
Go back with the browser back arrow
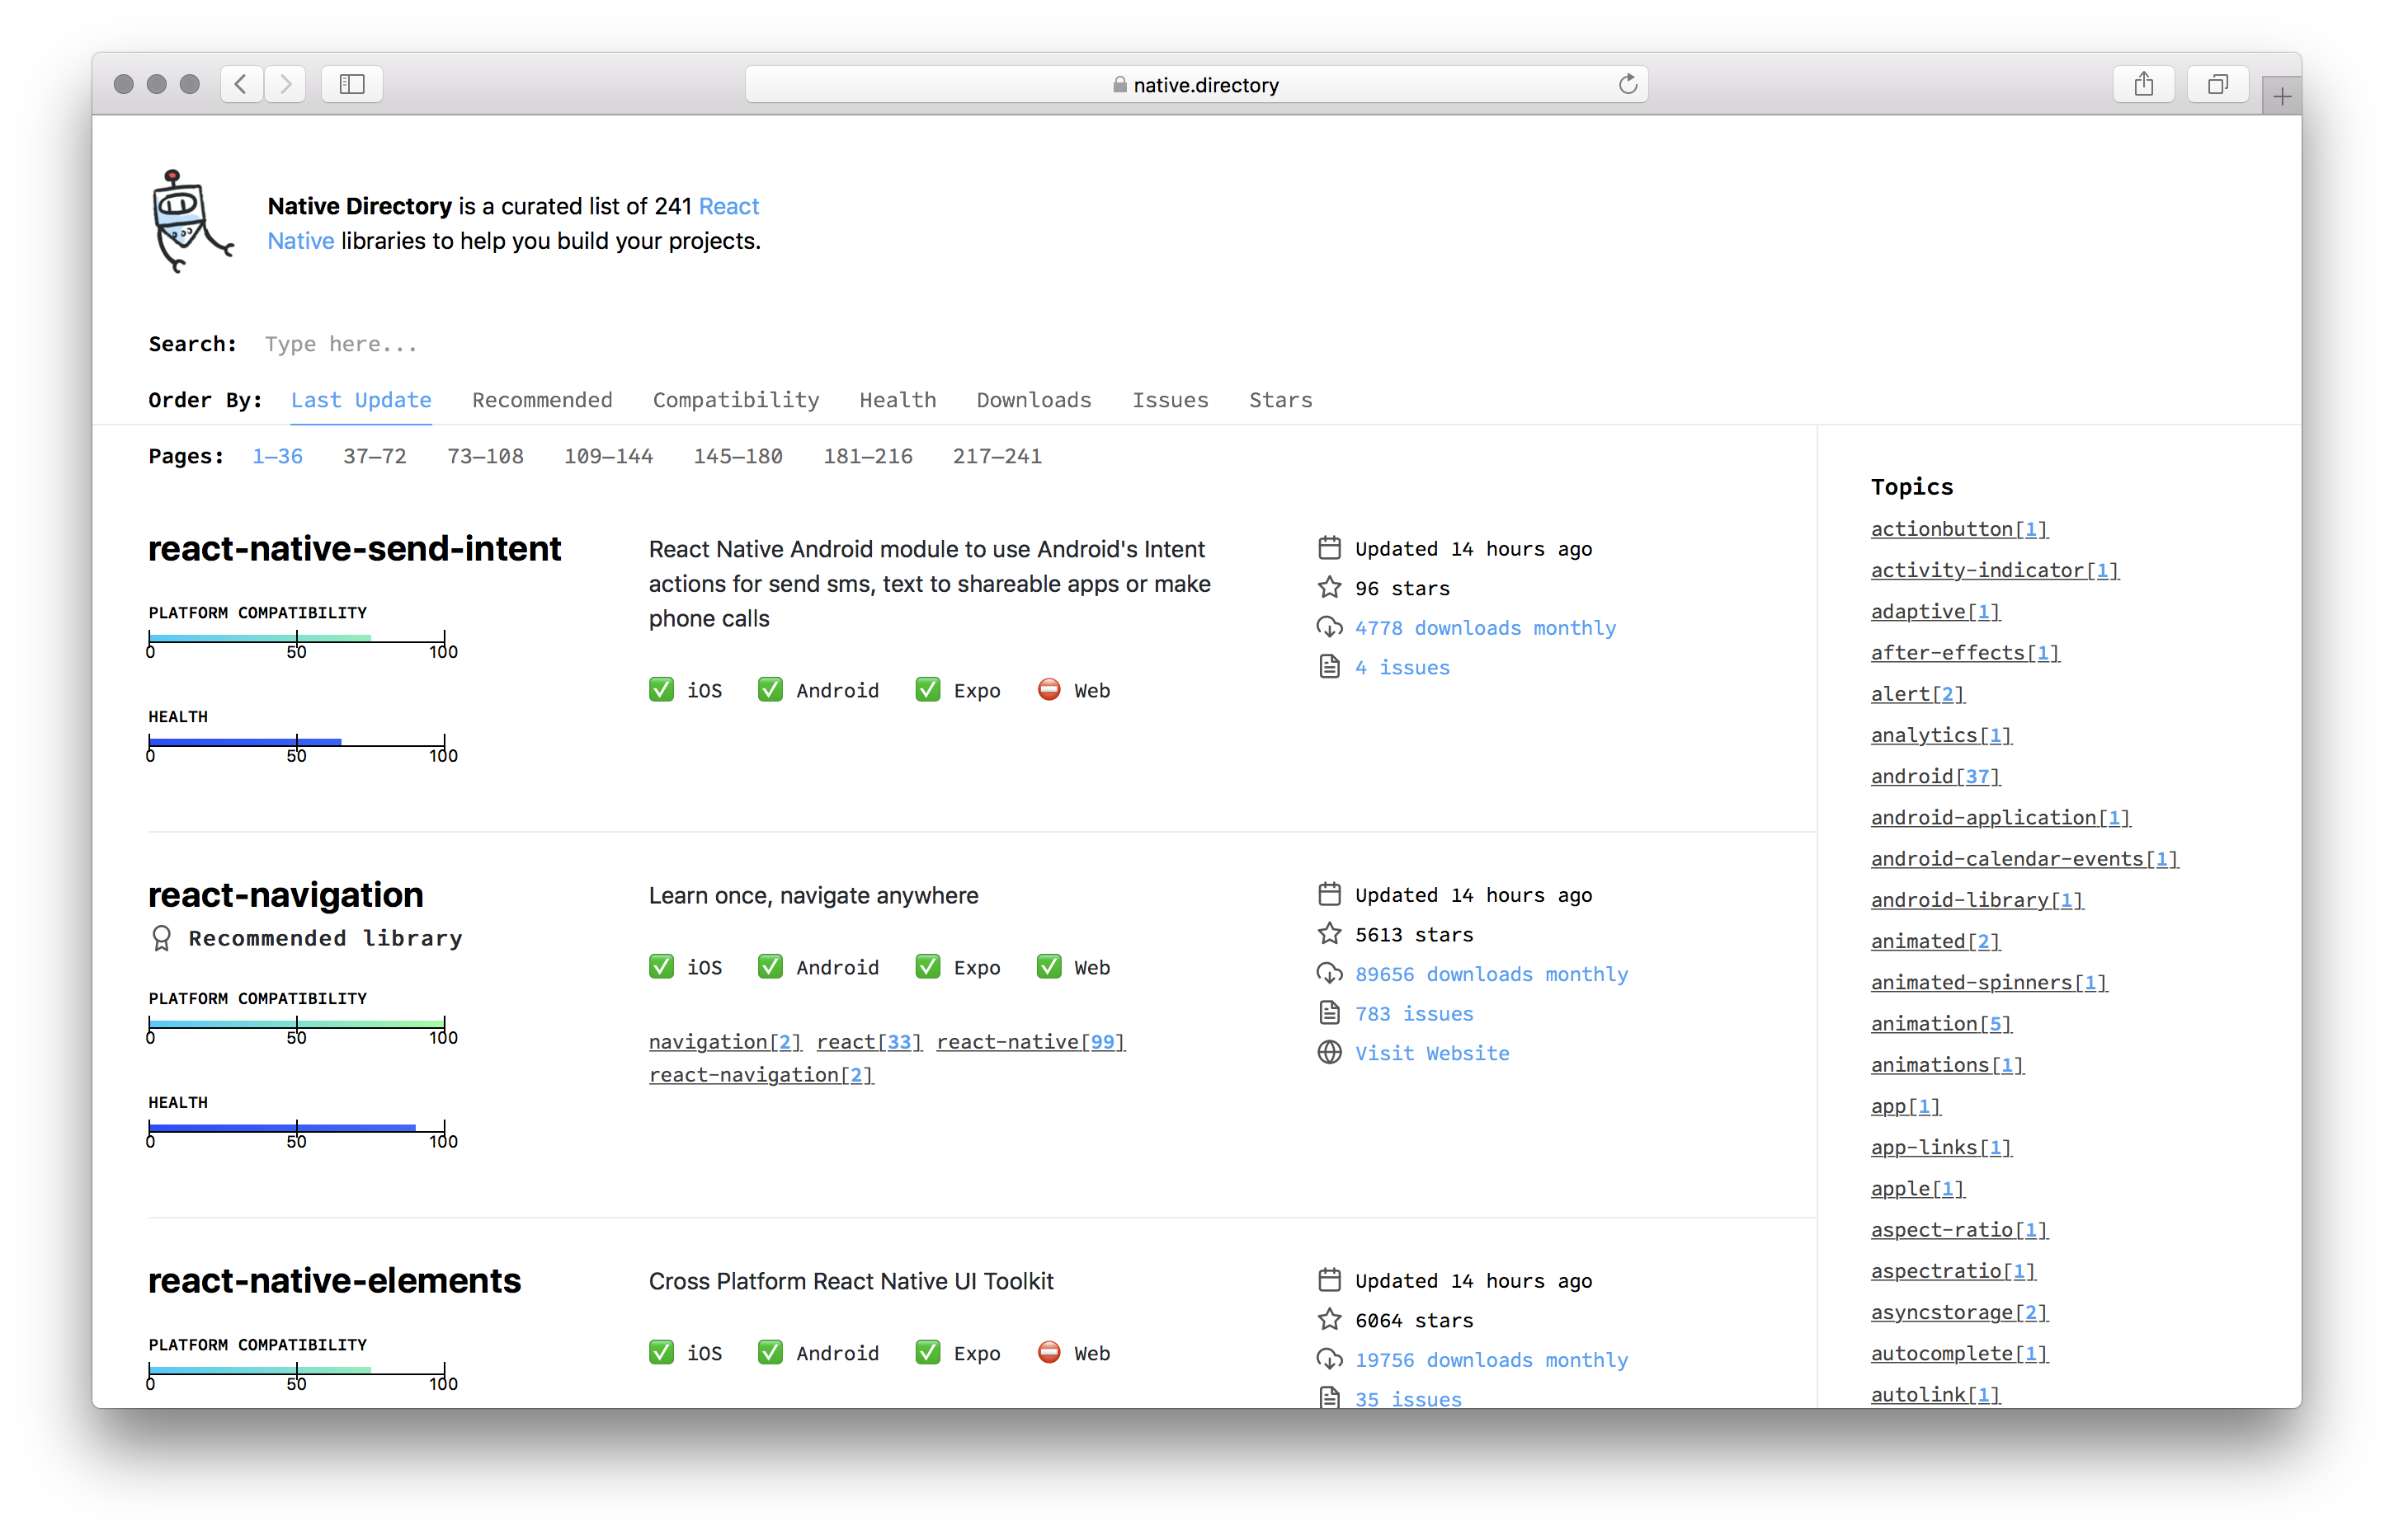241,84
